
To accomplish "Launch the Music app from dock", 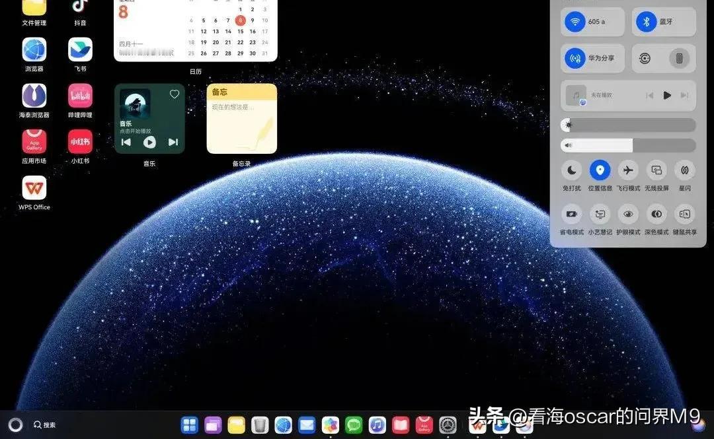I will (x=377, y=425).
